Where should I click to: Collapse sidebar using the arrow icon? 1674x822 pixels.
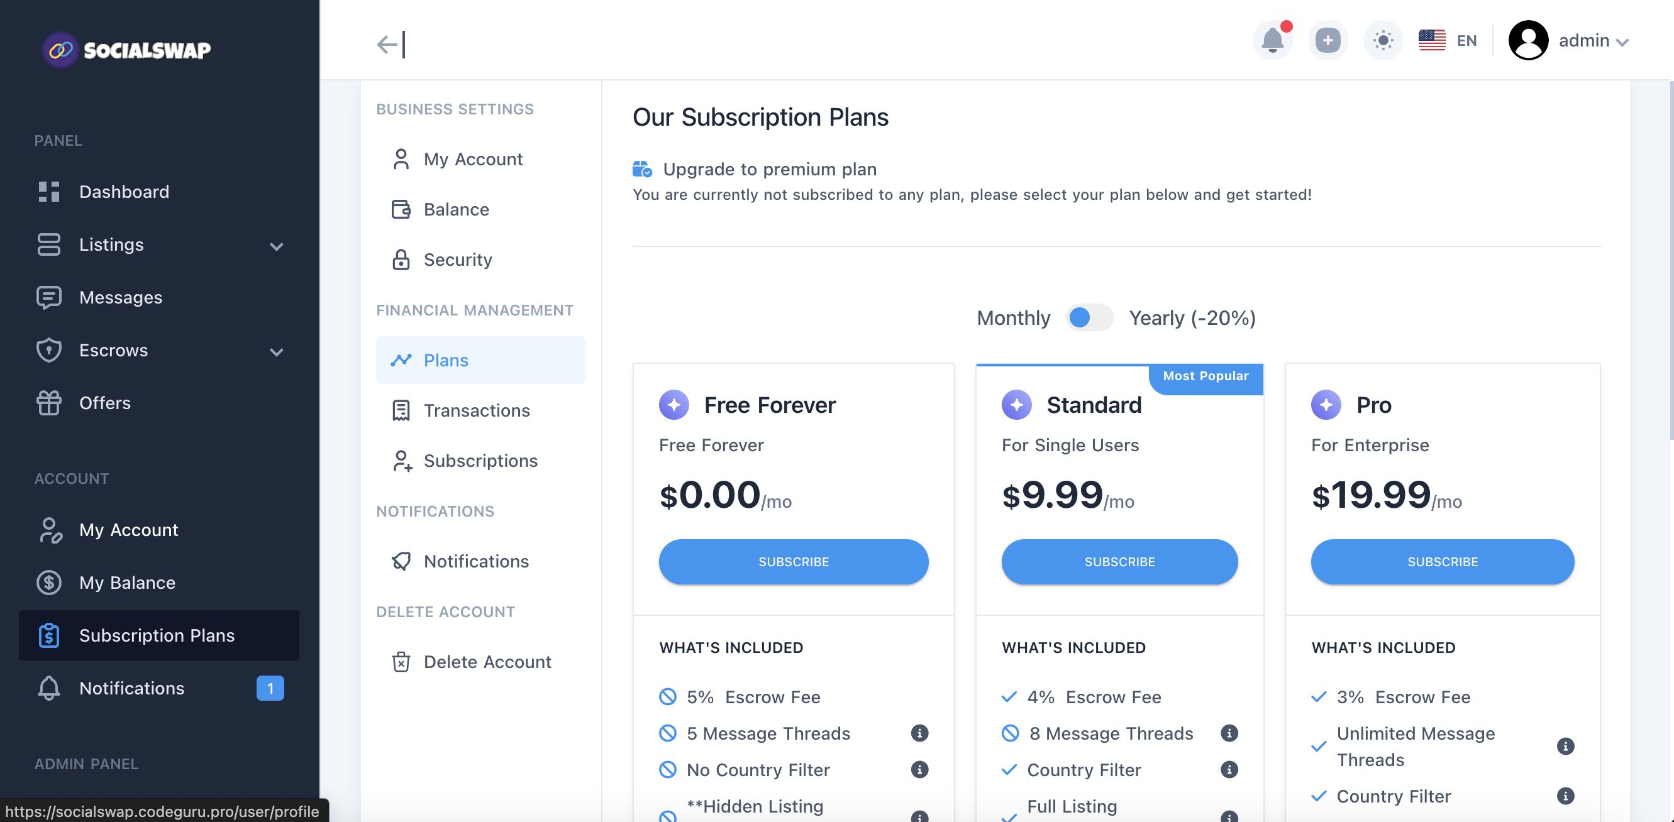coord(391,44)
